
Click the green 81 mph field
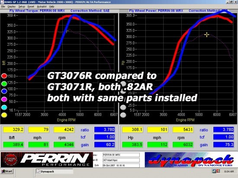39,145
